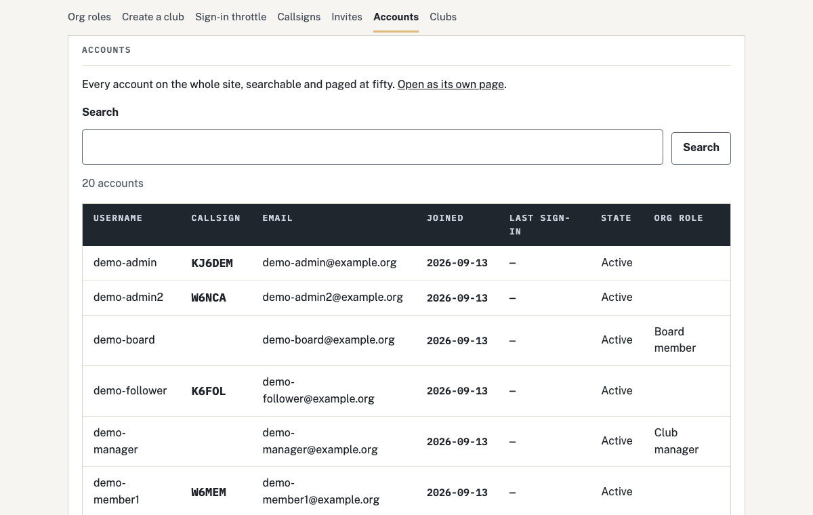Select the demo-follower username cell
The width and height of the screenshot is (813, 515).
coord(130,391)
